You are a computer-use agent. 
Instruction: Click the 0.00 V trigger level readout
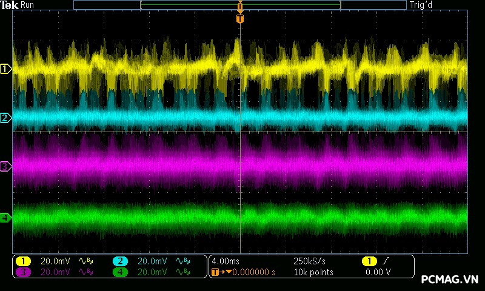pyautogui.click(x=378, y=272)
